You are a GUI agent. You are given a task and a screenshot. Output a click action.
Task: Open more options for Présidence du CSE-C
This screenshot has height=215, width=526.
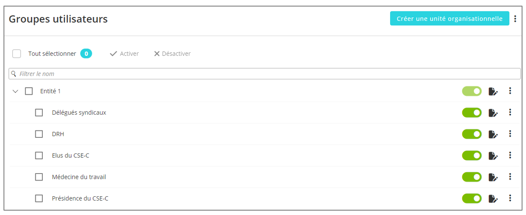[510, 198]
